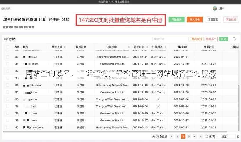
Task: Click Chengdu West Dimension in row 36
Action: [112, 99]
